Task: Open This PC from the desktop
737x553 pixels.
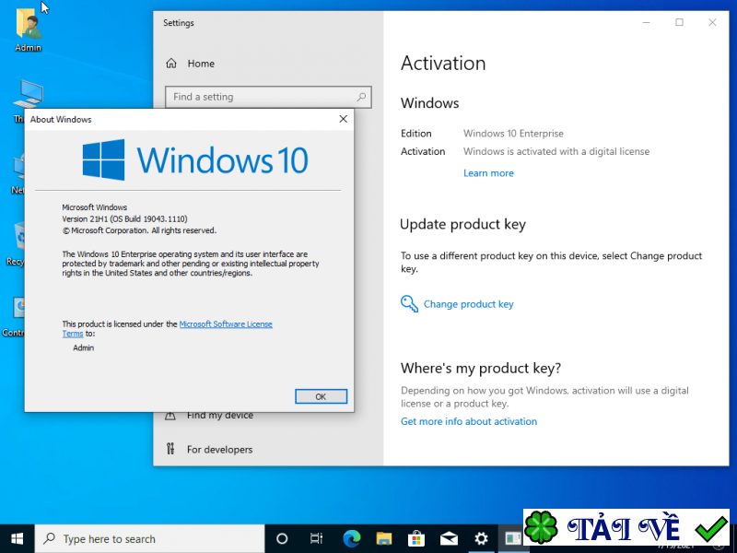Action: pyautogui.click(x=28, y=92)
